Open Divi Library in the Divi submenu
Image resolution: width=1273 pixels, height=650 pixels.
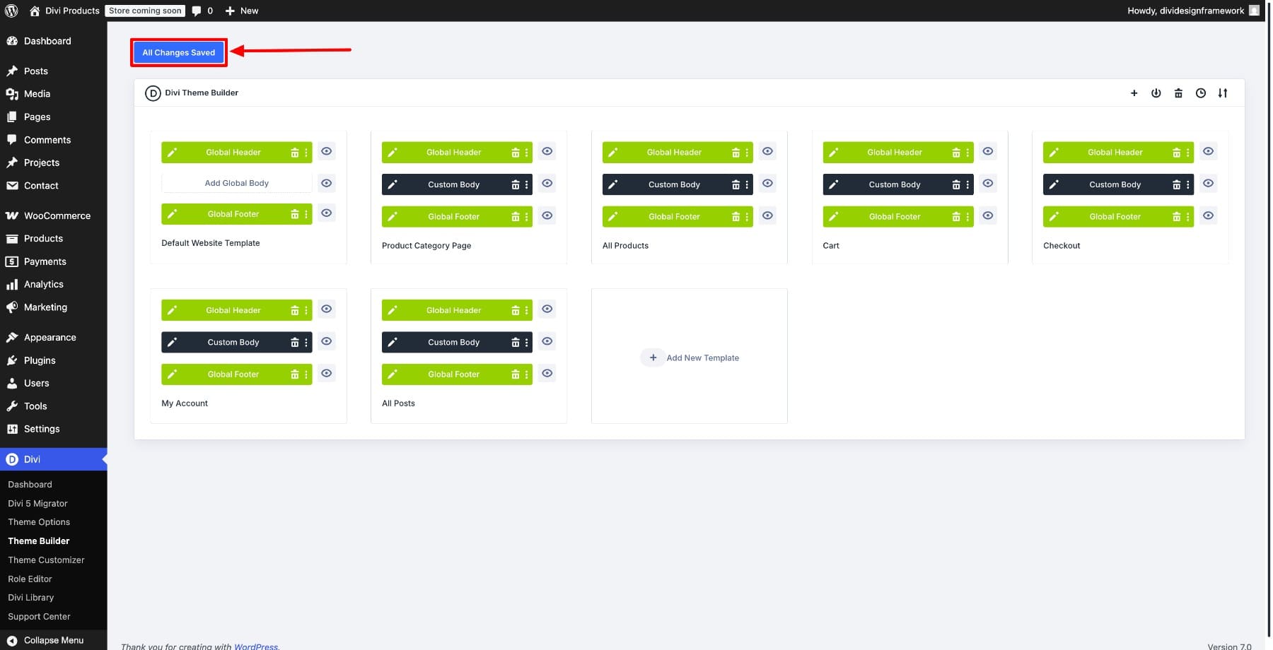(x=31, y=598)
